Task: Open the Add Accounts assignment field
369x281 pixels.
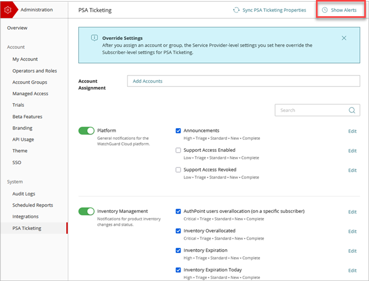Action: pyautogui.click(x=243, y=81)
